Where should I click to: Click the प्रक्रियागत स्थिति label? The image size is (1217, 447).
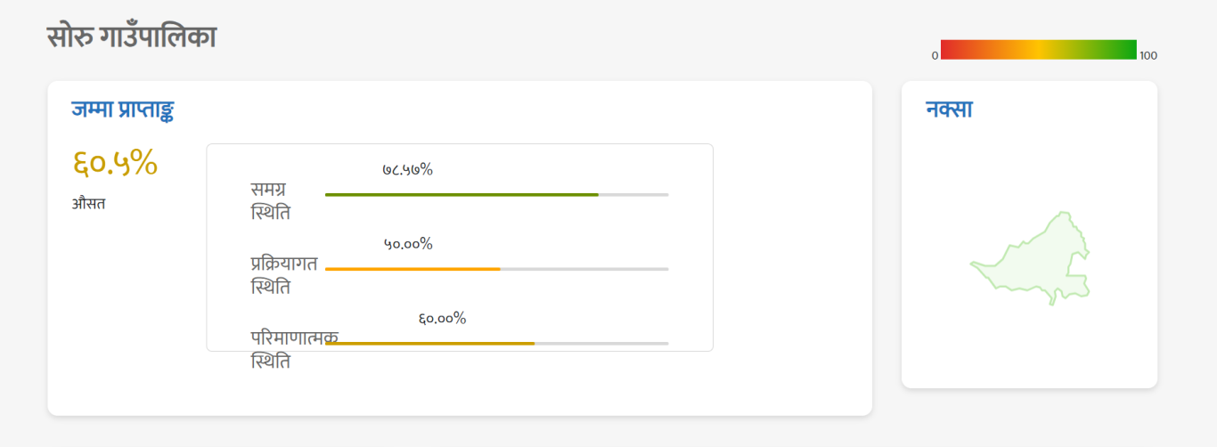(x=283, y=275)
